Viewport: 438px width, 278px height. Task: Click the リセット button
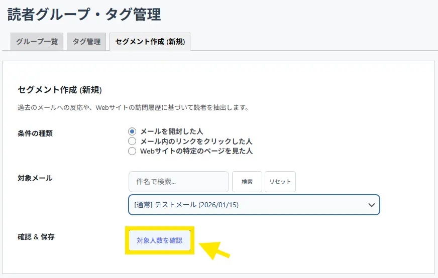tap(280, 182)
